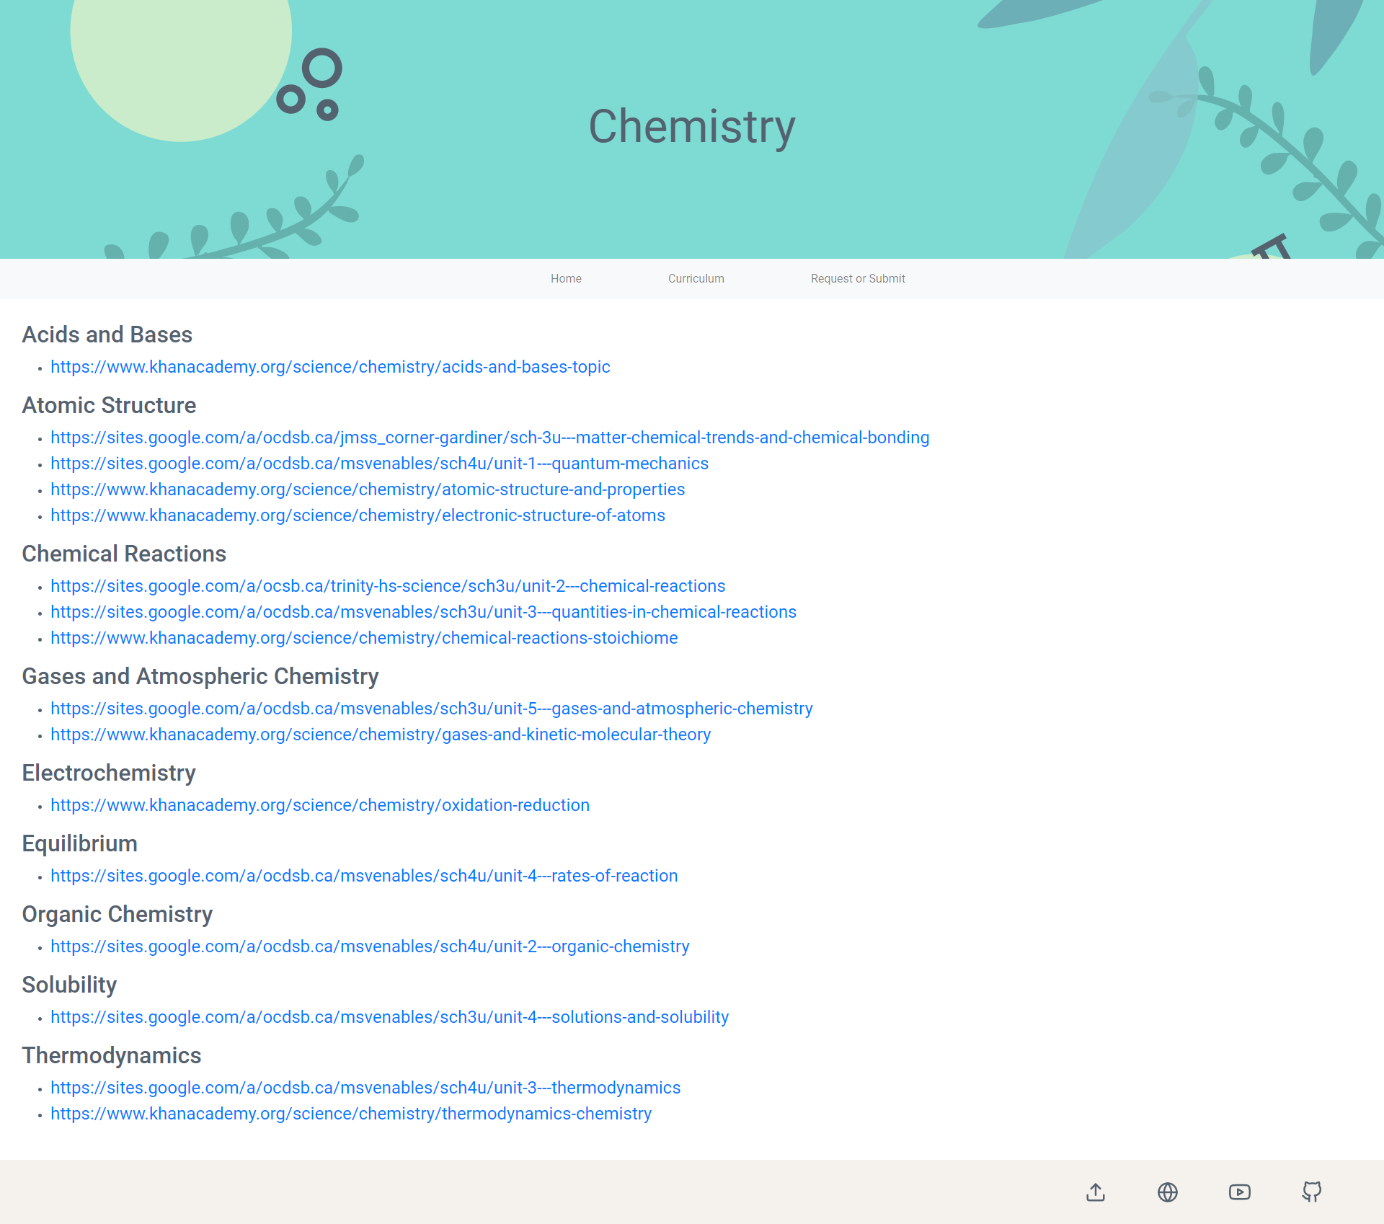Open the unit-1 quantum-mechanics link
The height and width of the screenshot is (1224, 1384).
tap(379, 464)
